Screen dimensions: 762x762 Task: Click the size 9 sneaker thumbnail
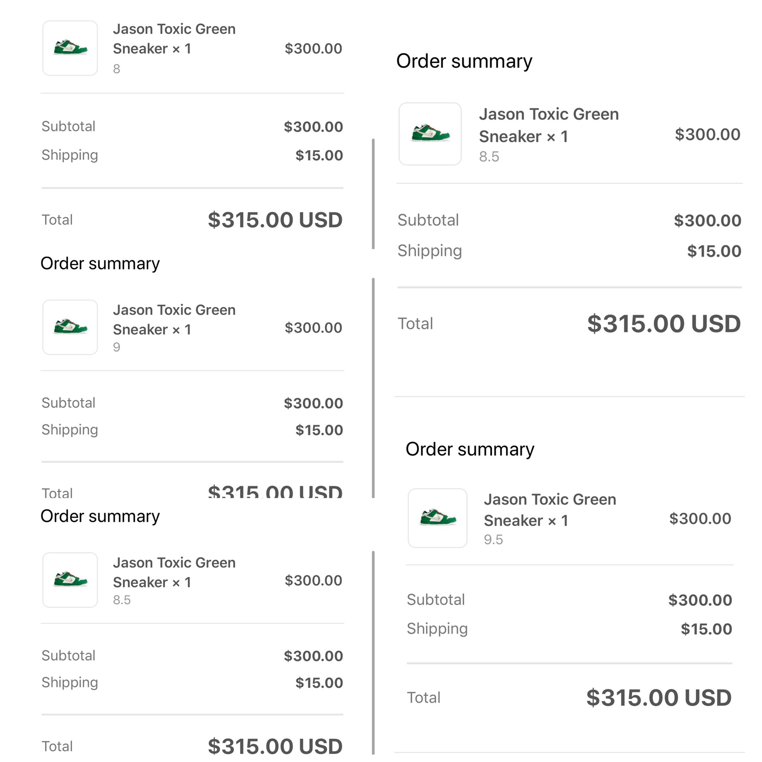(x=70, y=327)
